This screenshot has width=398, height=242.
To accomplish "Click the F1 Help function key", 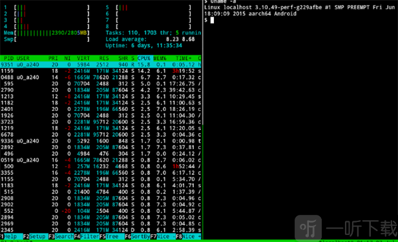I will point(8,236).
